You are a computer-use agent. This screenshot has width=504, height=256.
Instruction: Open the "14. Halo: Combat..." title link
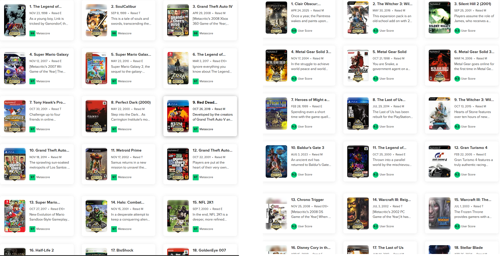coord(128,202)
